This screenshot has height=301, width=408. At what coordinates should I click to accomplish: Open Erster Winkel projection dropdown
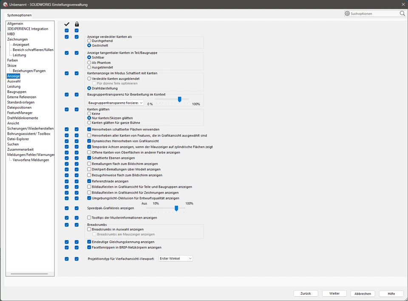176,259
